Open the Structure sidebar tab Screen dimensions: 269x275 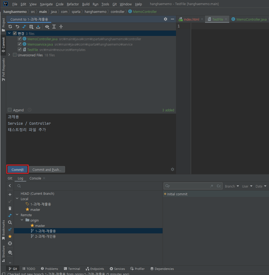click(3, 254)
